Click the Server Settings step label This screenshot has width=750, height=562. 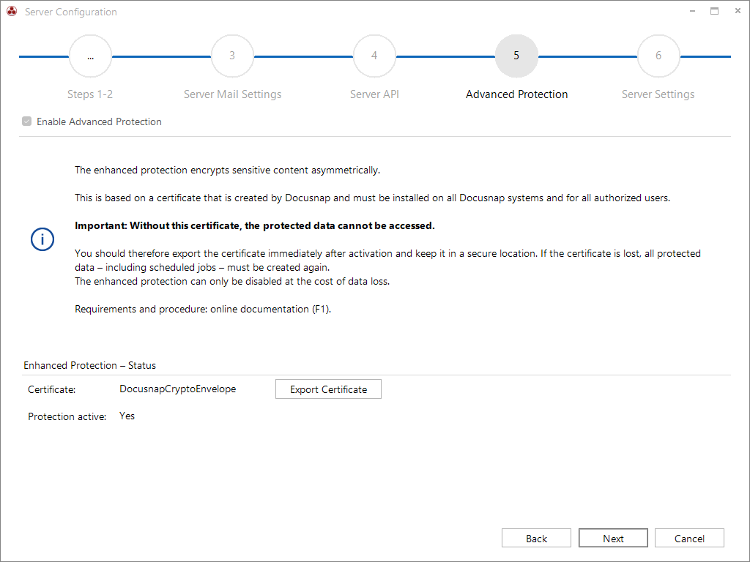coord(658,94)
